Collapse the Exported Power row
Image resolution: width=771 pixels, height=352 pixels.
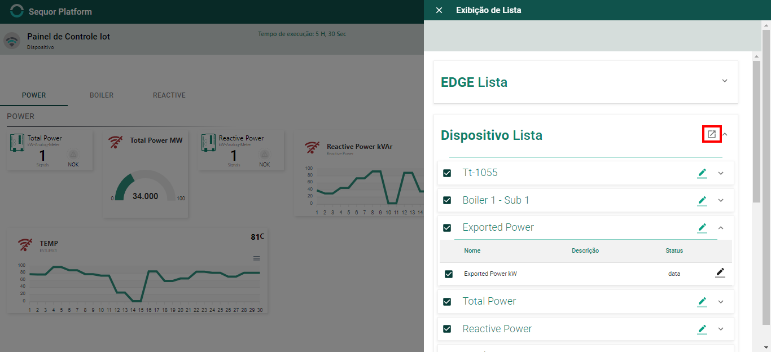tap(721, 228)
